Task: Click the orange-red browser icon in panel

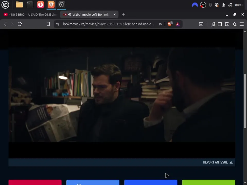Action: [40, 5]
